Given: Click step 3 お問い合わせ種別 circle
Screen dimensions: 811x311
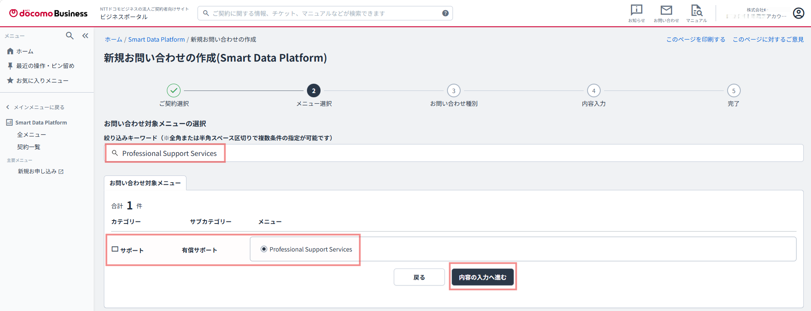Looking at the screenshot, I should point(454,90).
